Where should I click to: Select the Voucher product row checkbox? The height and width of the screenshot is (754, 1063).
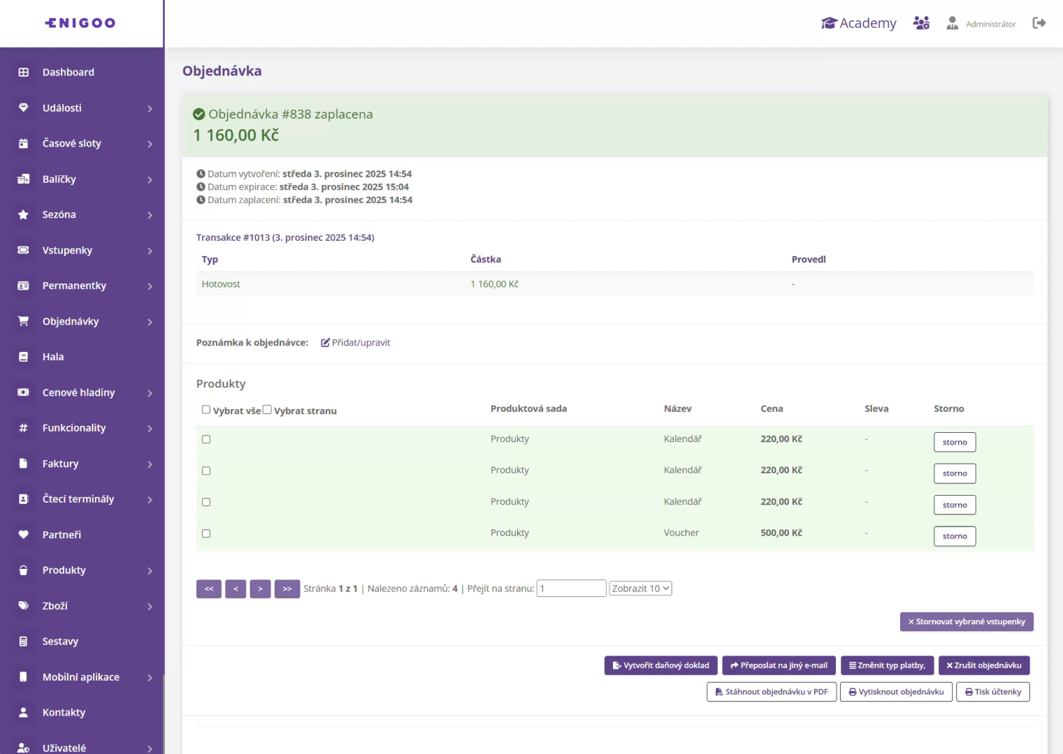206,533
